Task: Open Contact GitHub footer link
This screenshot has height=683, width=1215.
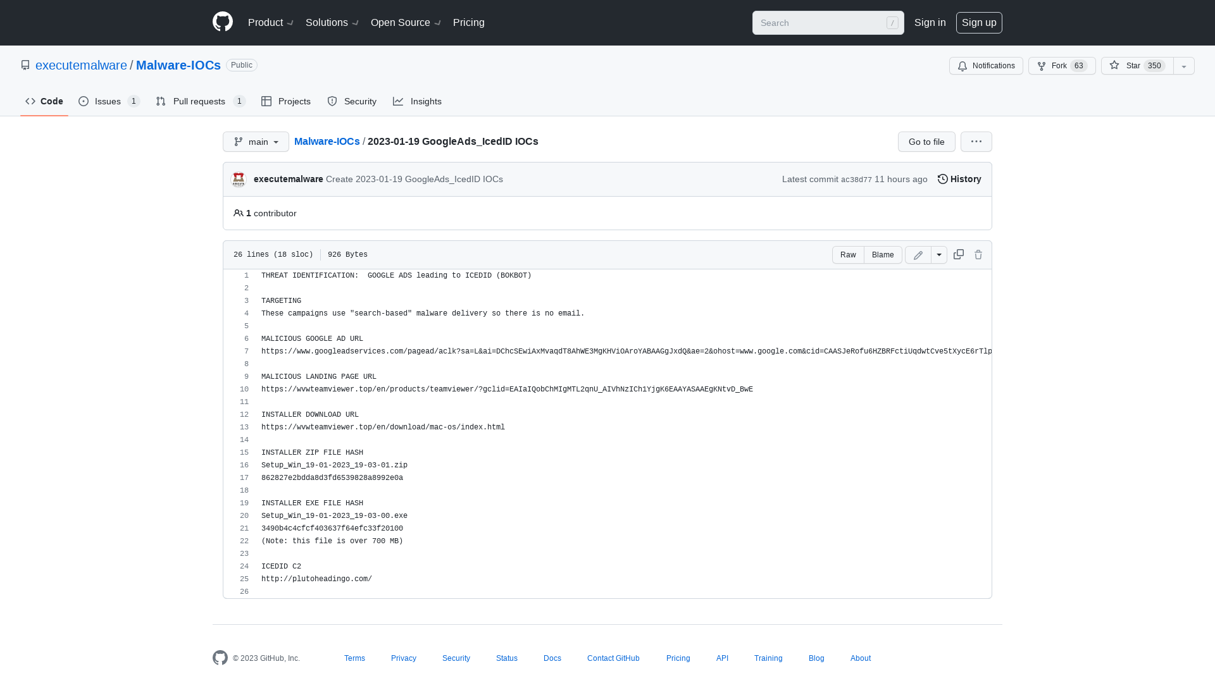Action: point(613,658)
